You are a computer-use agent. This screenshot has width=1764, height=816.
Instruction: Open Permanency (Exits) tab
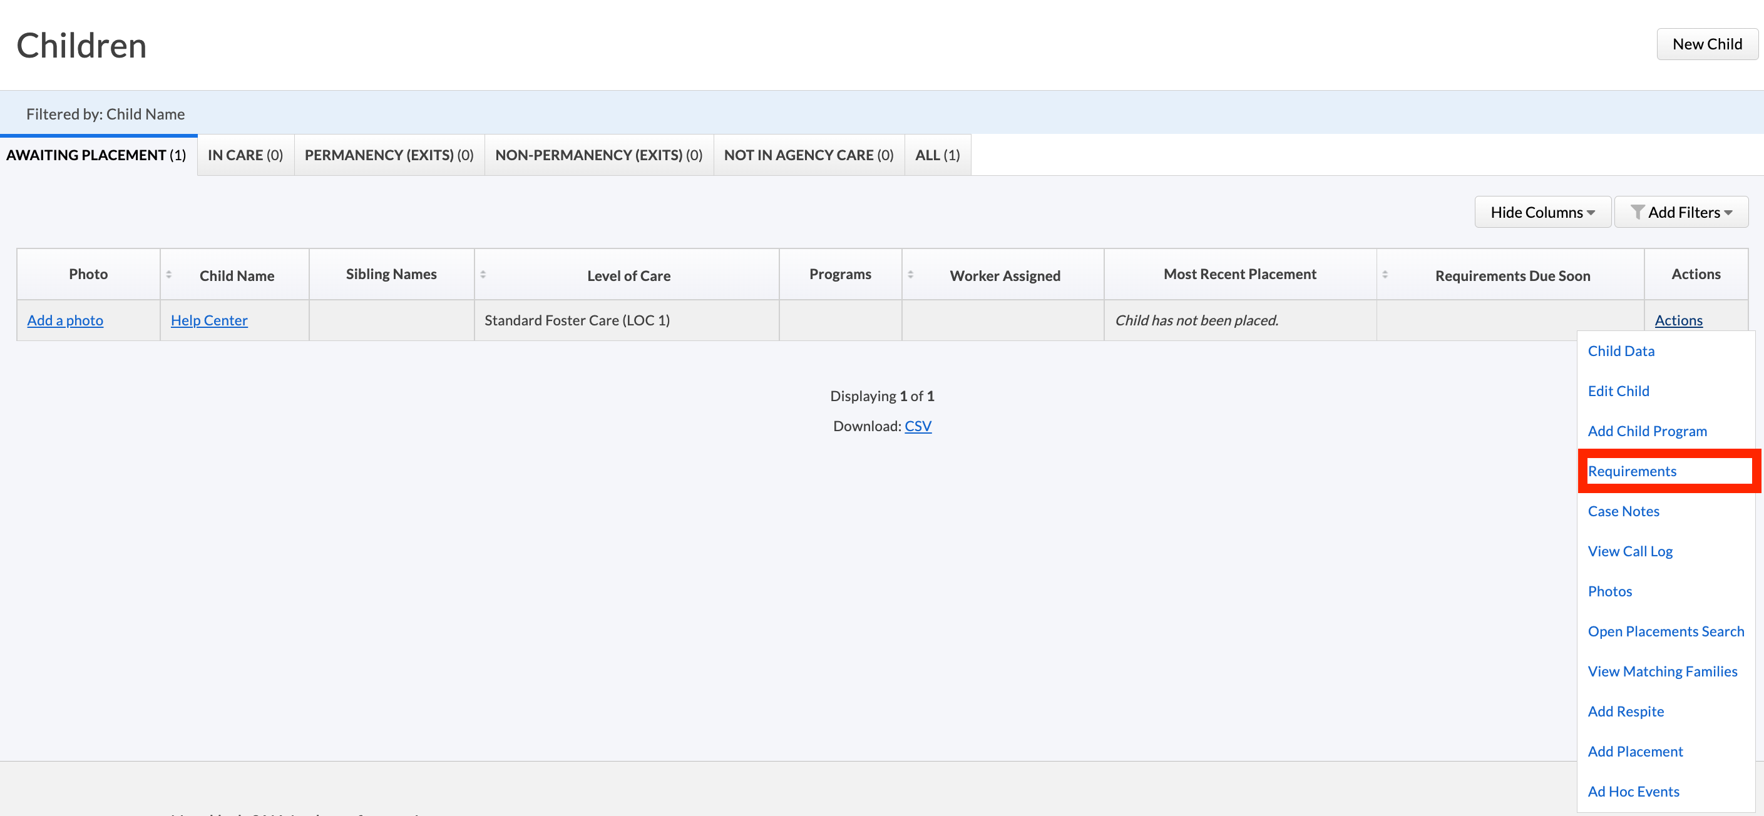389,155
